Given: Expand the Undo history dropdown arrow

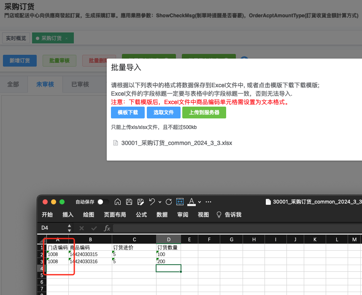Looking at the screenshot, I should click(x=159, y=202).
